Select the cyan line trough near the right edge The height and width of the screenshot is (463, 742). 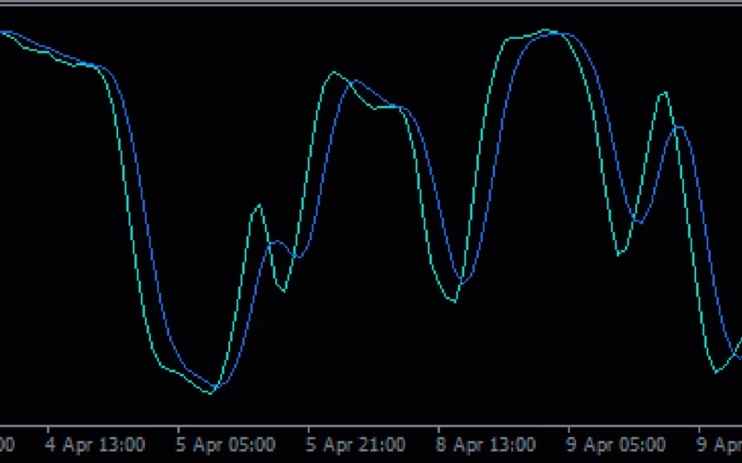tap(717, 372)
